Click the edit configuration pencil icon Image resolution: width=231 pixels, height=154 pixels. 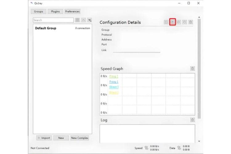click(172, 22)
